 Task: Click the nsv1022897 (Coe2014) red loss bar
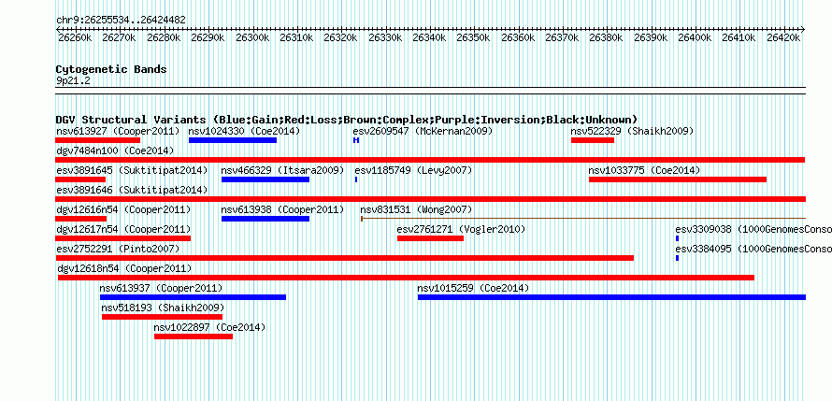coord(194,337)
